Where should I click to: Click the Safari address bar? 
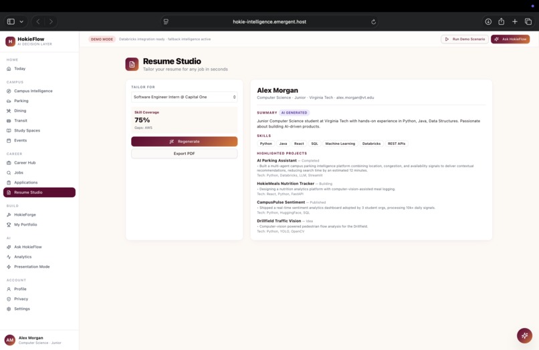269,21
